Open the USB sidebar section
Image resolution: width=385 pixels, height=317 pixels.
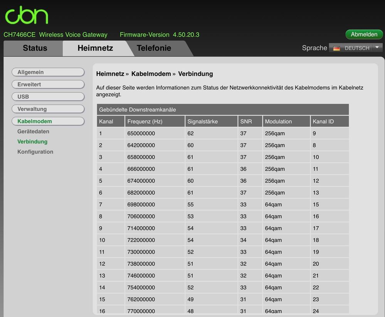click(x=48, y=97)
